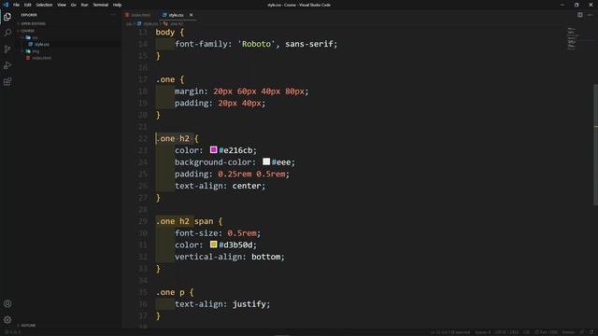
Task: Click the css folder icon in Explorer
Action: pos(28,37)
